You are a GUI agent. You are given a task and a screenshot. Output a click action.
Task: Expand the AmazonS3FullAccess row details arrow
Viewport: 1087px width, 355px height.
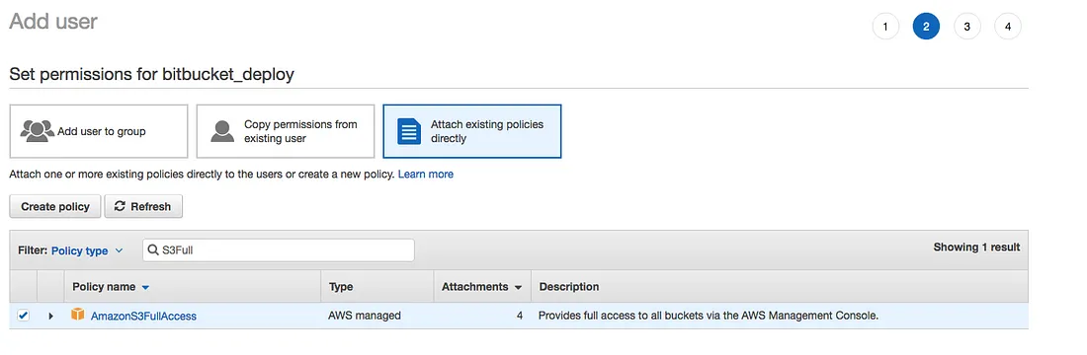tap(50, 317)
